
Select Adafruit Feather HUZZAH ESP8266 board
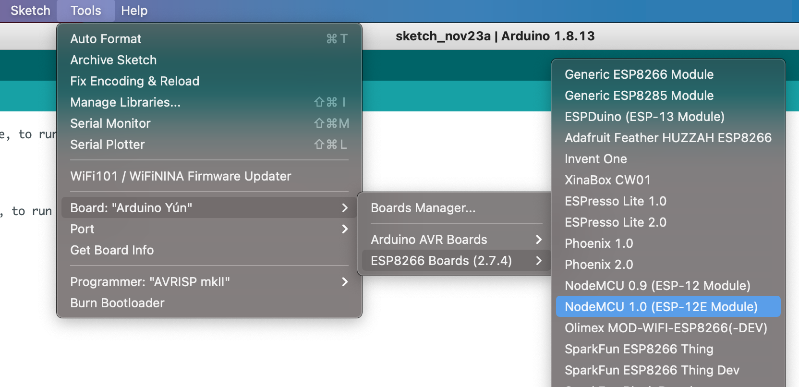click(x=668, y=138)
